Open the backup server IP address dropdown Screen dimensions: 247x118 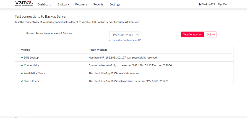pyautogui.click(x=124, y=35)
